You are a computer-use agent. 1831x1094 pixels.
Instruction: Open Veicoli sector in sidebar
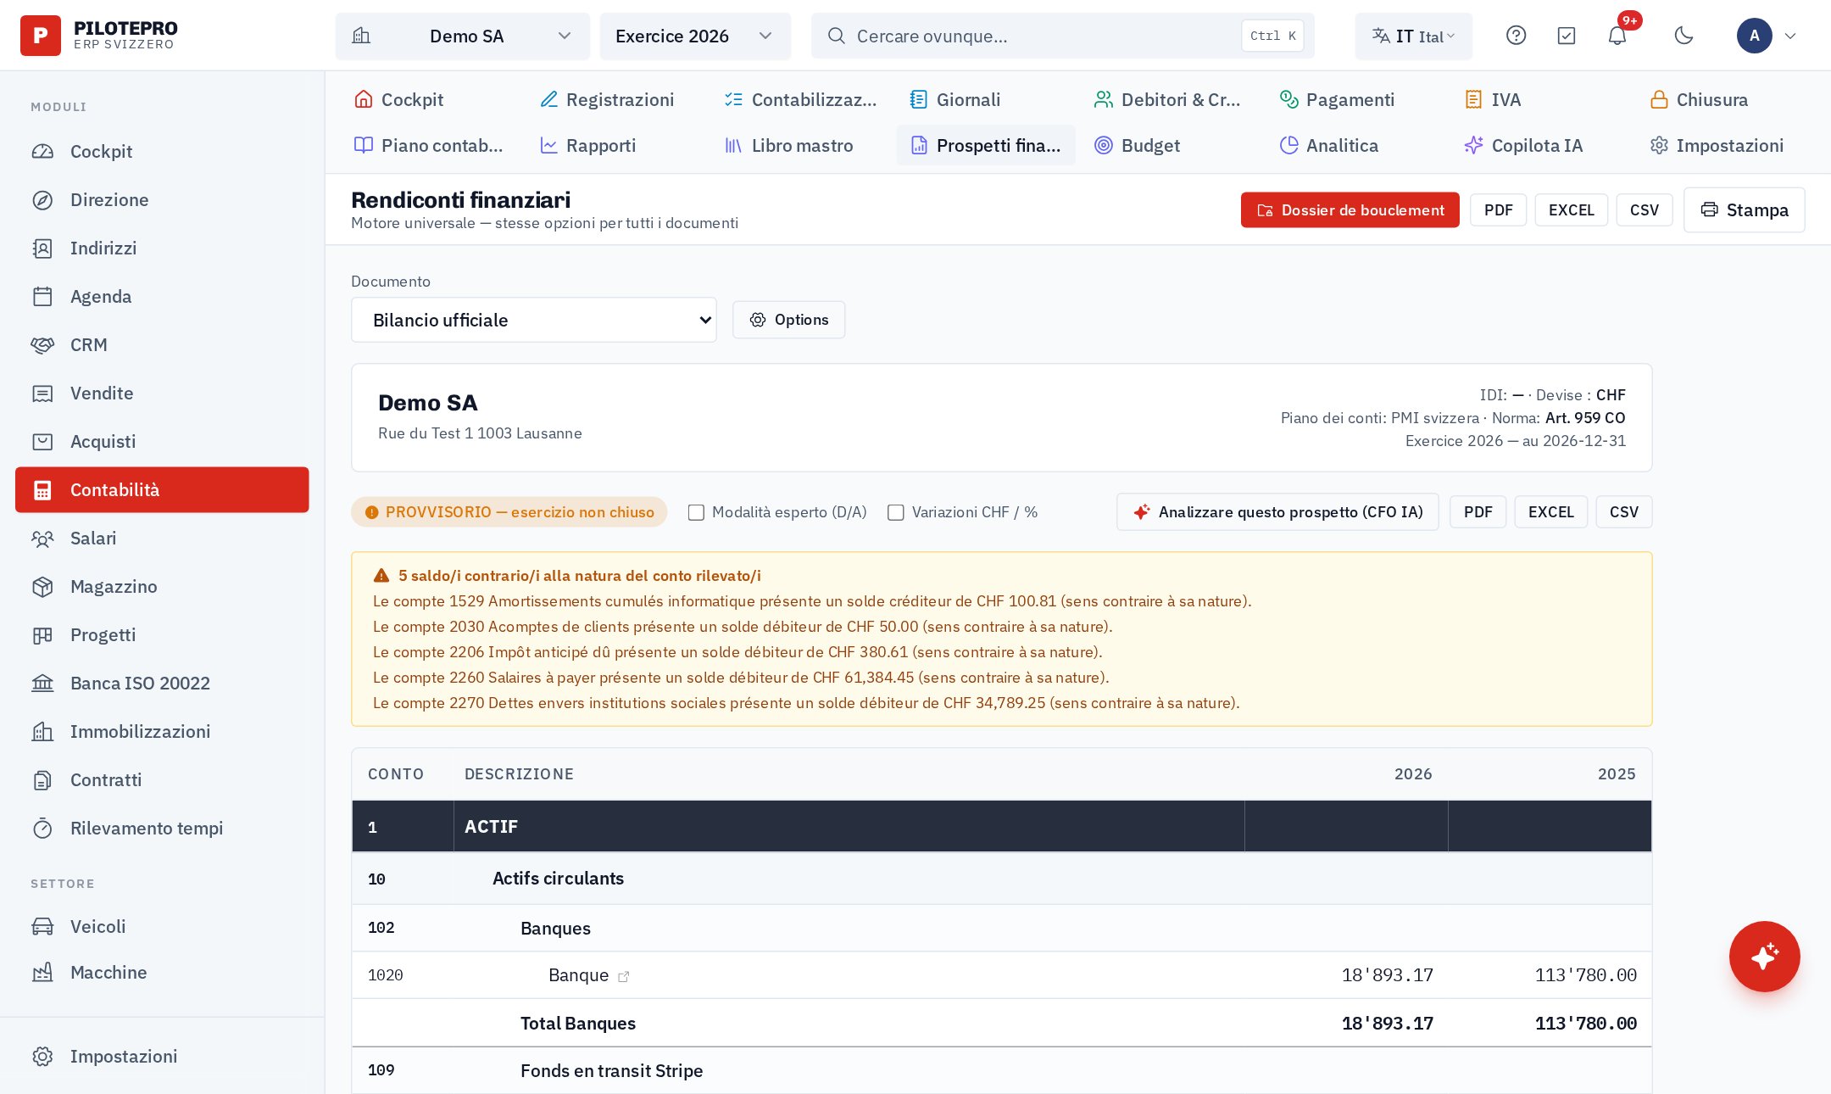pyautogui.click(x=162, y=927)
